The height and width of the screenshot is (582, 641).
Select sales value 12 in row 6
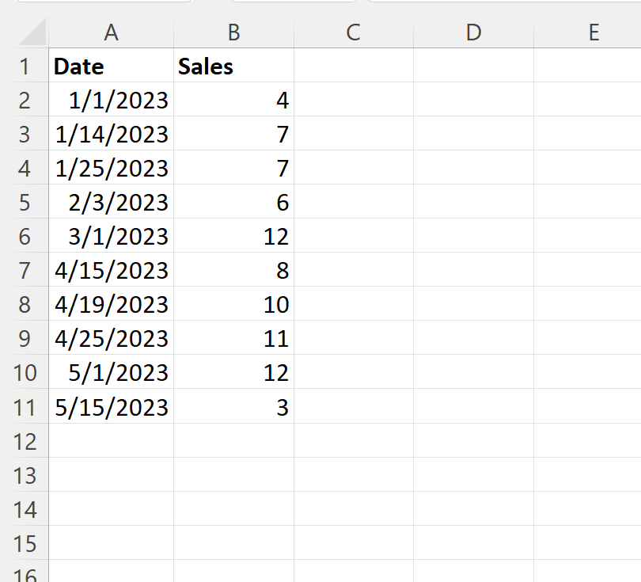point(233,236)
